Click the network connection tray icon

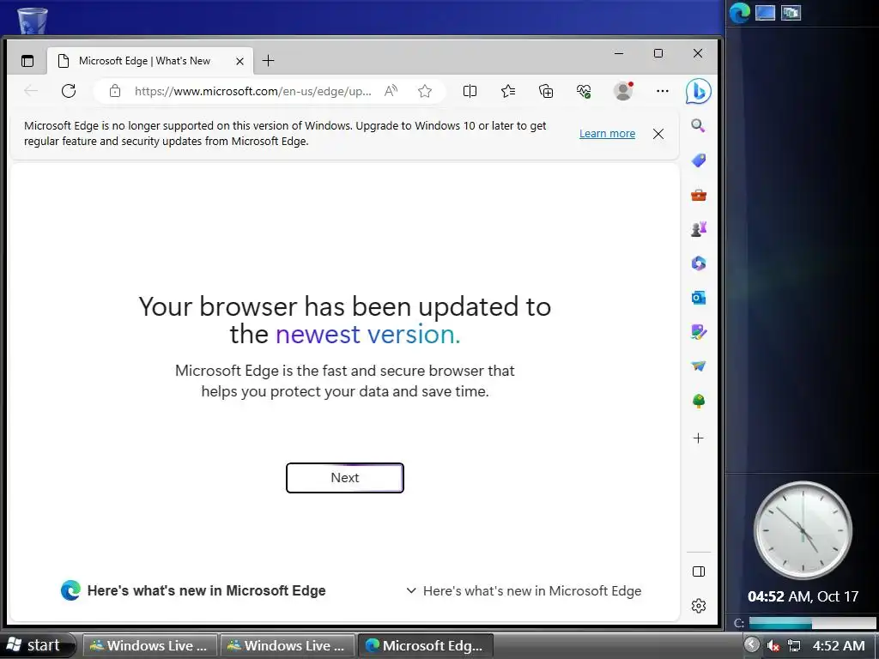click(794, 645)
